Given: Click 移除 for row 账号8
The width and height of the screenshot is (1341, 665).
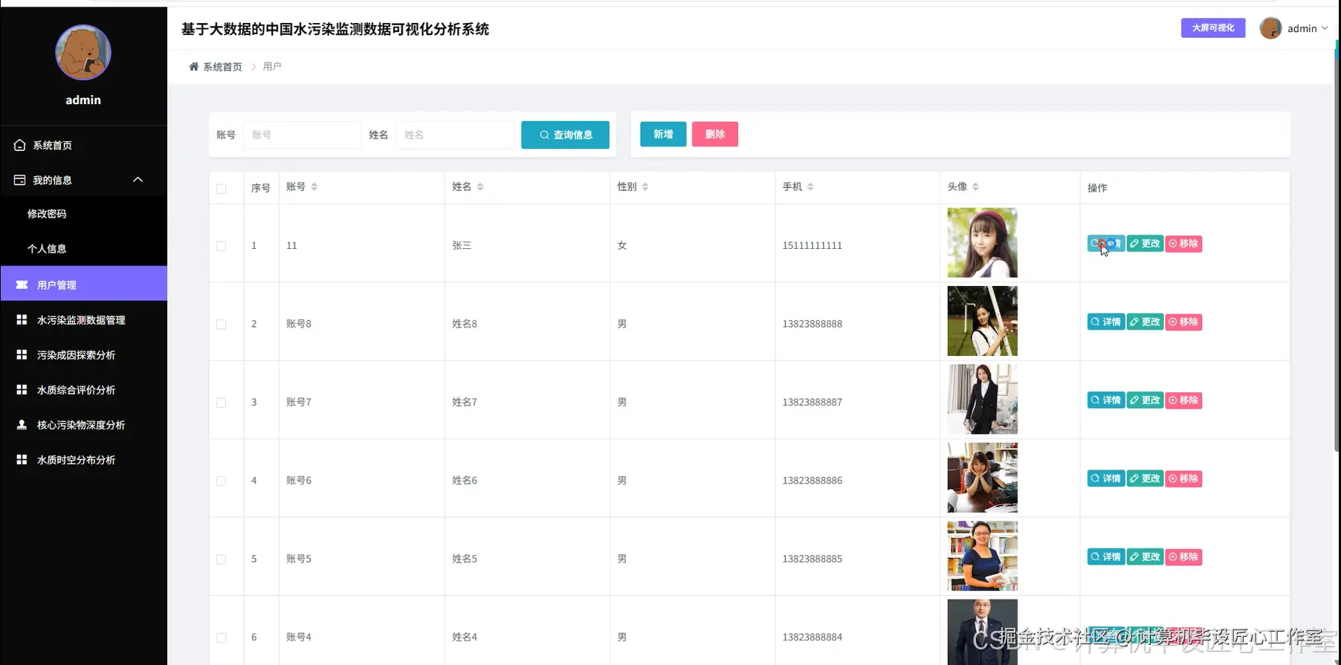Looking at the screenshot, I should pyautogui.click(x=1183, y=322).
